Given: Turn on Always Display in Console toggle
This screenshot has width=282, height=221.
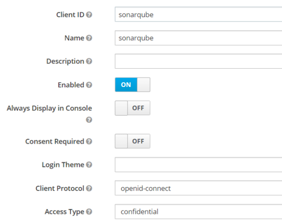Looking at the screenshot, I should click(x=133, y=108).
